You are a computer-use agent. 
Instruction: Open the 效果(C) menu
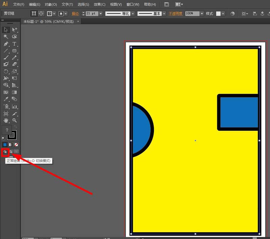click(100, 4)
